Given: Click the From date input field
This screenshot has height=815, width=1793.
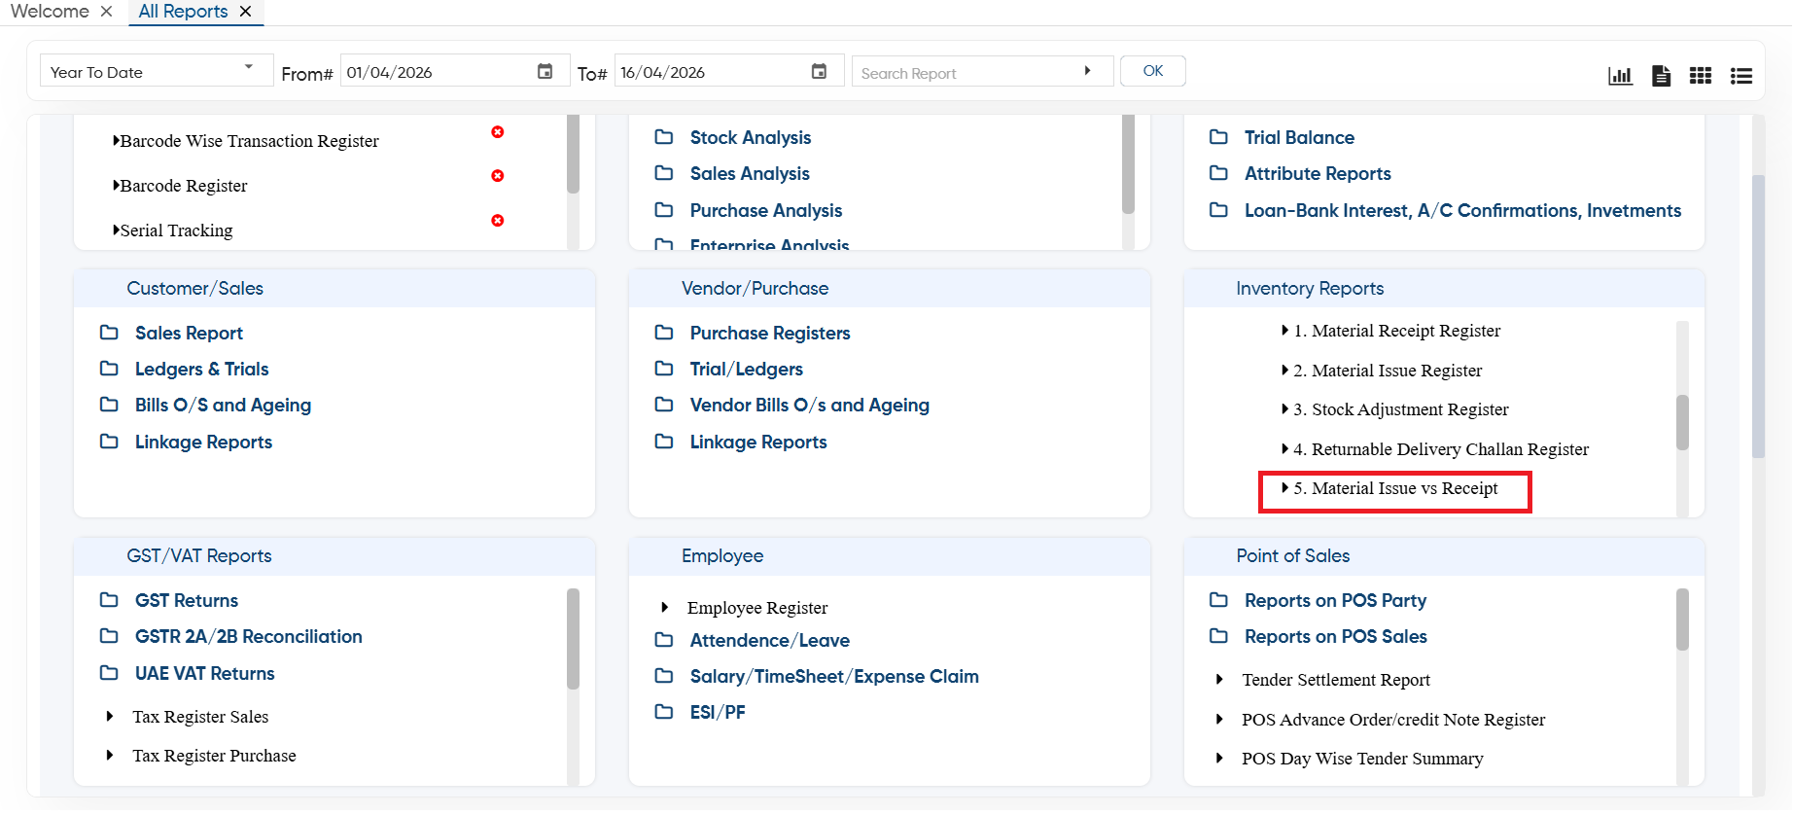Looking at the screenshot, I should pyautogui.click(x=438, y=72).
